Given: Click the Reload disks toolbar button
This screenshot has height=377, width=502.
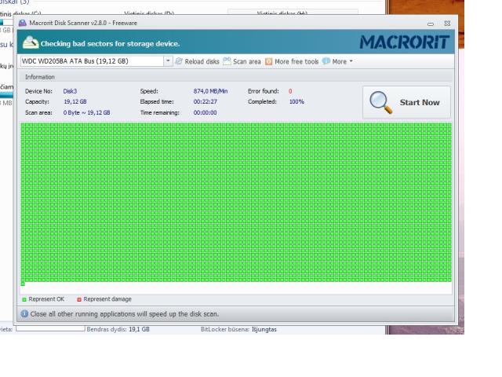Looking at the screenshot, I should [x=198, y=61].
